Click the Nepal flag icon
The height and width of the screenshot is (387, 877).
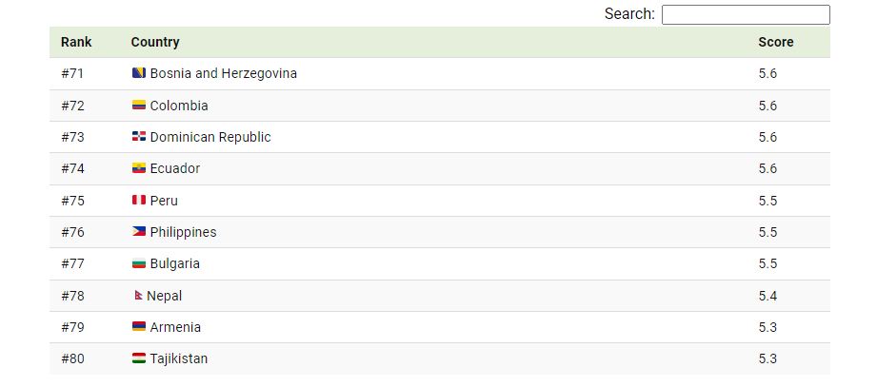pos(138,296)
